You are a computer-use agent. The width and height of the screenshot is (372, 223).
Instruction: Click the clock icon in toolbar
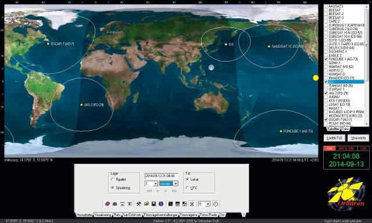pyautogui.click(x=216, y=204)
